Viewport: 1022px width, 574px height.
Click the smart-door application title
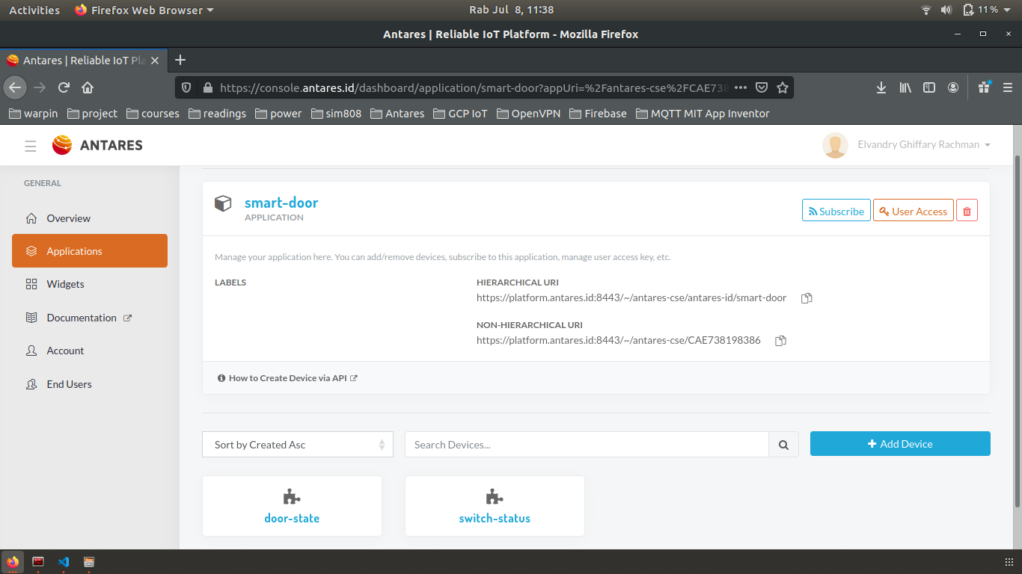click(x=281, y=203)
